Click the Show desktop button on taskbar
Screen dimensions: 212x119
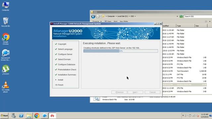[211, 116]
